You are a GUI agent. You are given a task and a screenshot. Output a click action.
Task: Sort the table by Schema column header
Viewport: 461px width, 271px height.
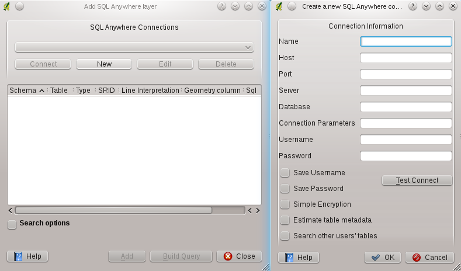pyautogui.click(x=27, y=91)
